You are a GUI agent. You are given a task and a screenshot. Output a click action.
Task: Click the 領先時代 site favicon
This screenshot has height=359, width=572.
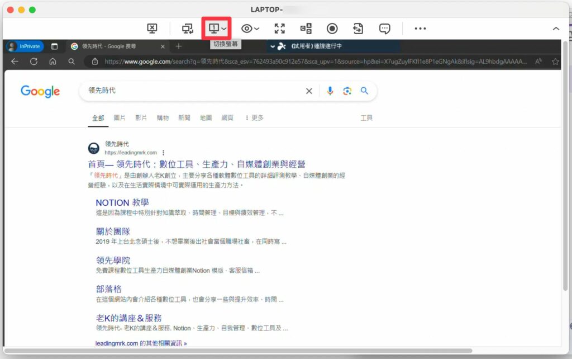[x=94, y=148]
